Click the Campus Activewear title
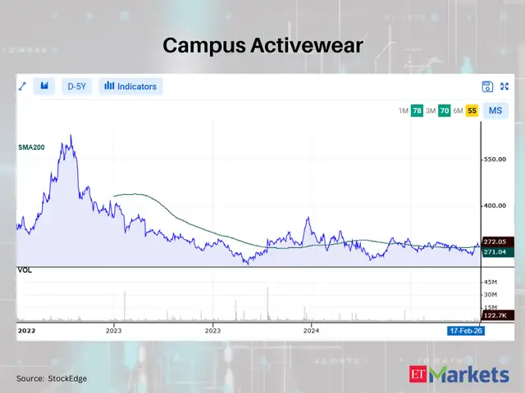The width and height of the screenshot is (525, 393). coord(262,46)
